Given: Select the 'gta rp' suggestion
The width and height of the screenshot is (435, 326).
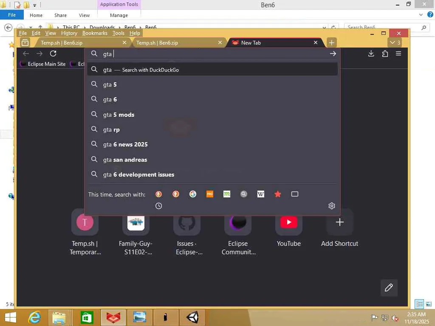Looking at the screenshot, I should coord(212,129).
